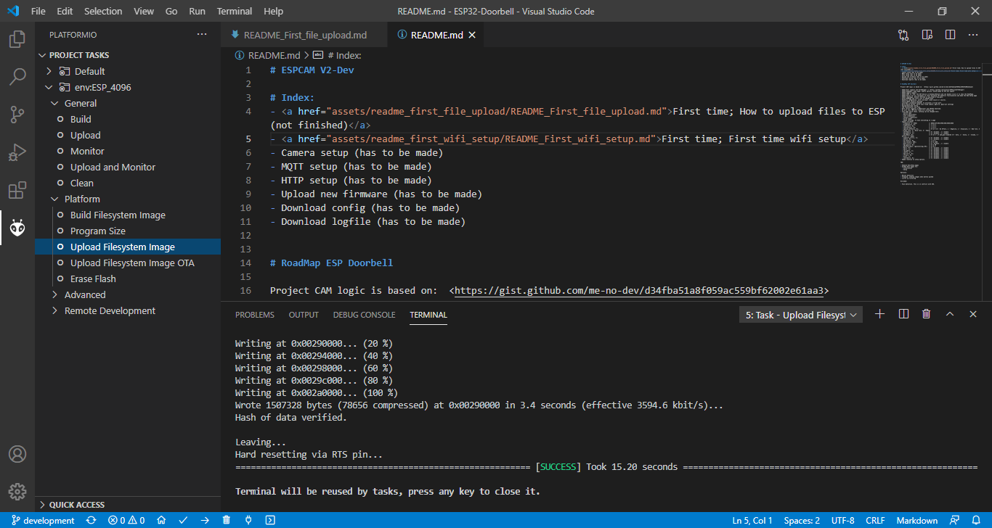The width and height of the screenshot is (992, 528).
Task: Switch to the DEBUG CONSOLE tab
Action: pos(365,315)
